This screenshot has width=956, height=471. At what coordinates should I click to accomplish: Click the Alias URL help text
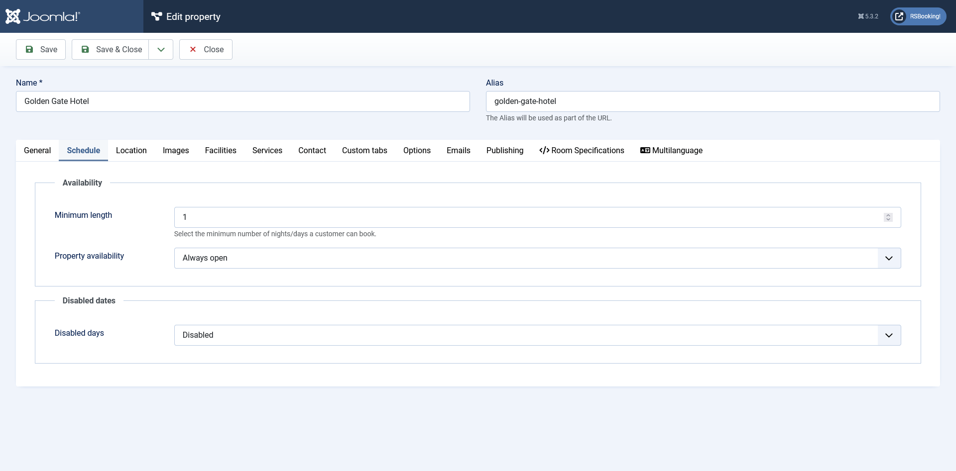tap(549, 118)
